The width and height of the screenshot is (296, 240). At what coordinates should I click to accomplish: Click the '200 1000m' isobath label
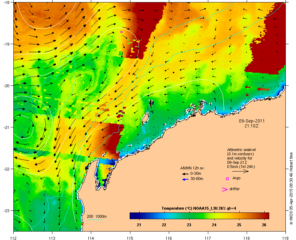click(x=97, y=217)
